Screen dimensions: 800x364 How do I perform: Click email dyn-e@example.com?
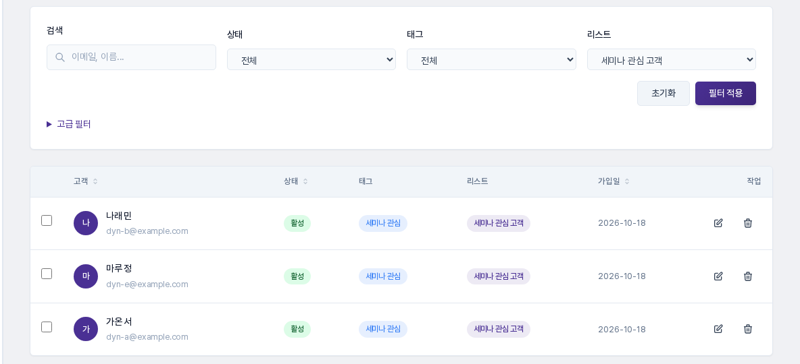click(x=147, y=284)
